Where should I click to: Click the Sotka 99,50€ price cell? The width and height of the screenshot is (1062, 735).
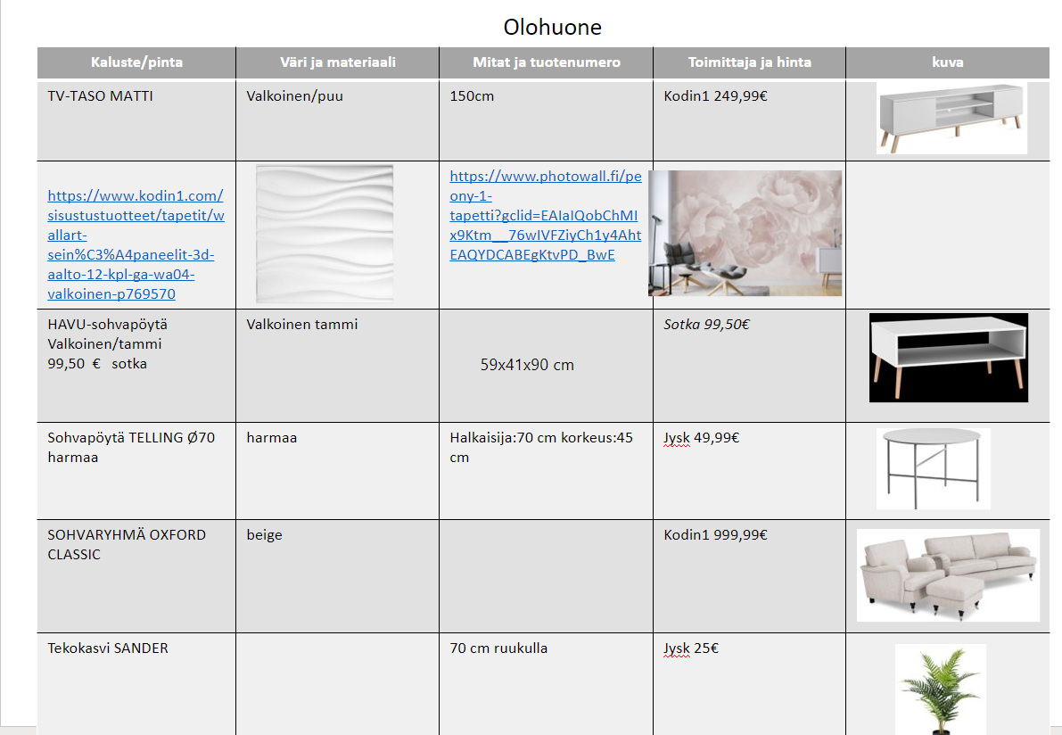pos(750,366)
